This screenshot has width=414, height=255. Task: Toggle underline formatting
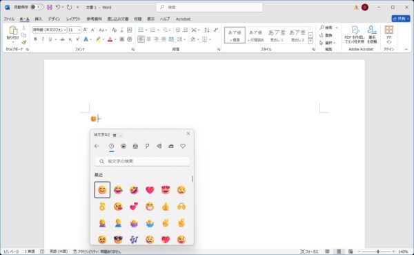pos(50,39)
